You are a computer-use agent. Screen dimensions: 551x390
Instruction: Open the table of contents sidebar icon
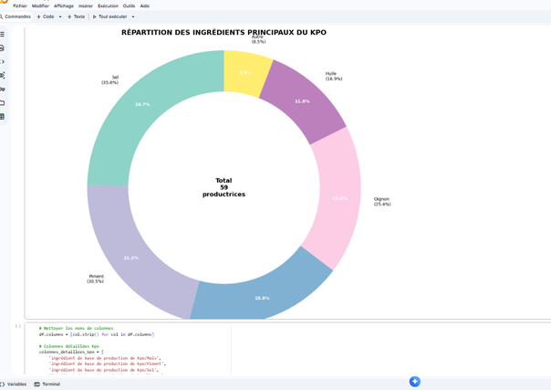pyautogui.click(x=3, y=35)
